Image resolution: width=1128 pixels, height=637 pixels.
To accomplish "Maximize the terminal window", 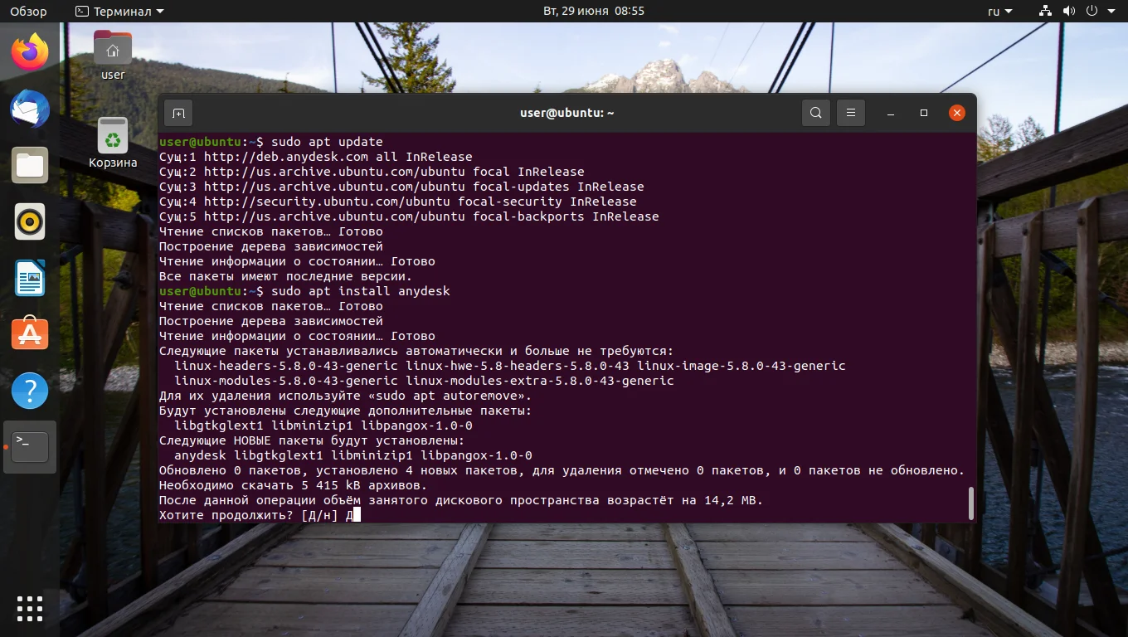I will click(924, 113).
